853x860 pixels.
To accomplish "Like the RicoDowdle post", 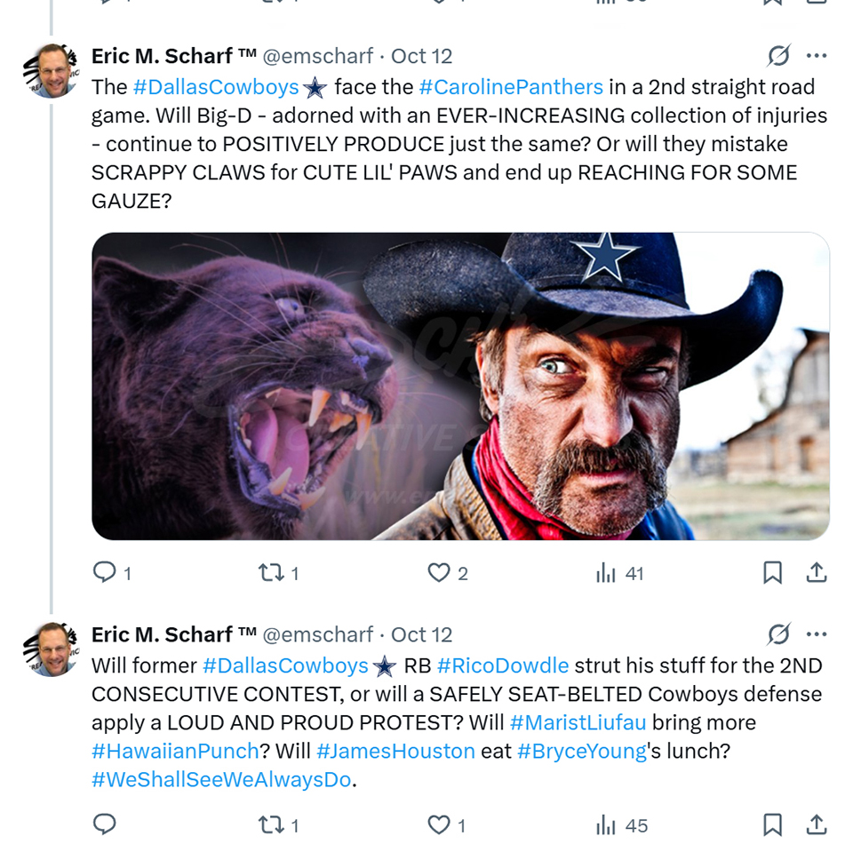I will 439,825.
